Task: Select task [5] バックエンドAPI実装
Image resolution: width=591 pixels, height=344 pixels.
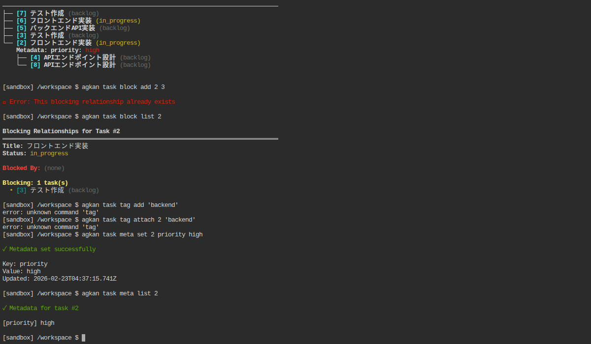Action: (x=56, y=28)
